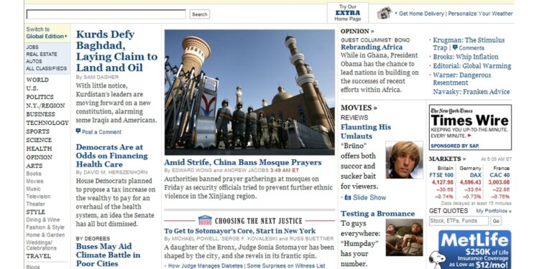Open ALL CLASSIFIEDS link
Viewport: 539px width, 269px height.
coord(47,68)
